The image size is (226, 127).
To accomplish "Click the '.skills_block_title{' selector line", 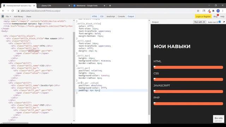I will (x=89, y=24).
